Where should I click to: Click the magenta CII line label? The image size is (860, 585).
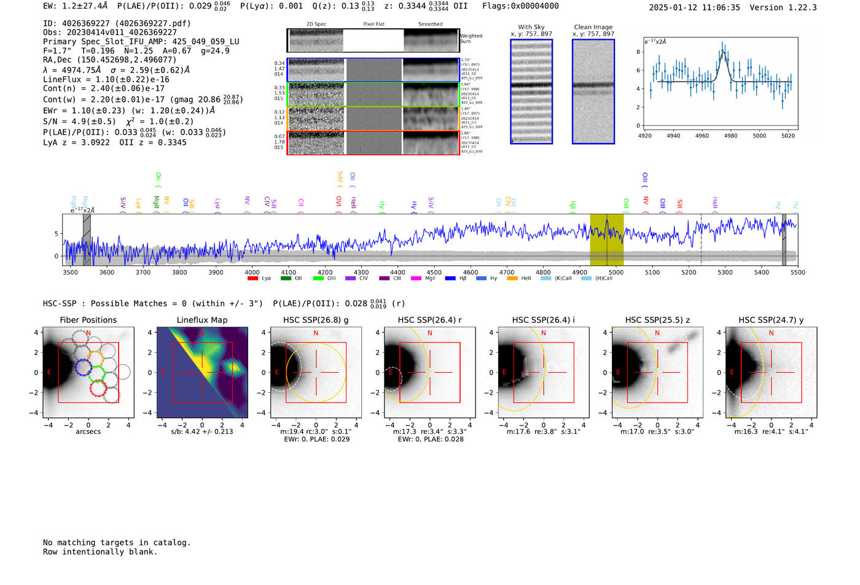[x=301, y=205]
